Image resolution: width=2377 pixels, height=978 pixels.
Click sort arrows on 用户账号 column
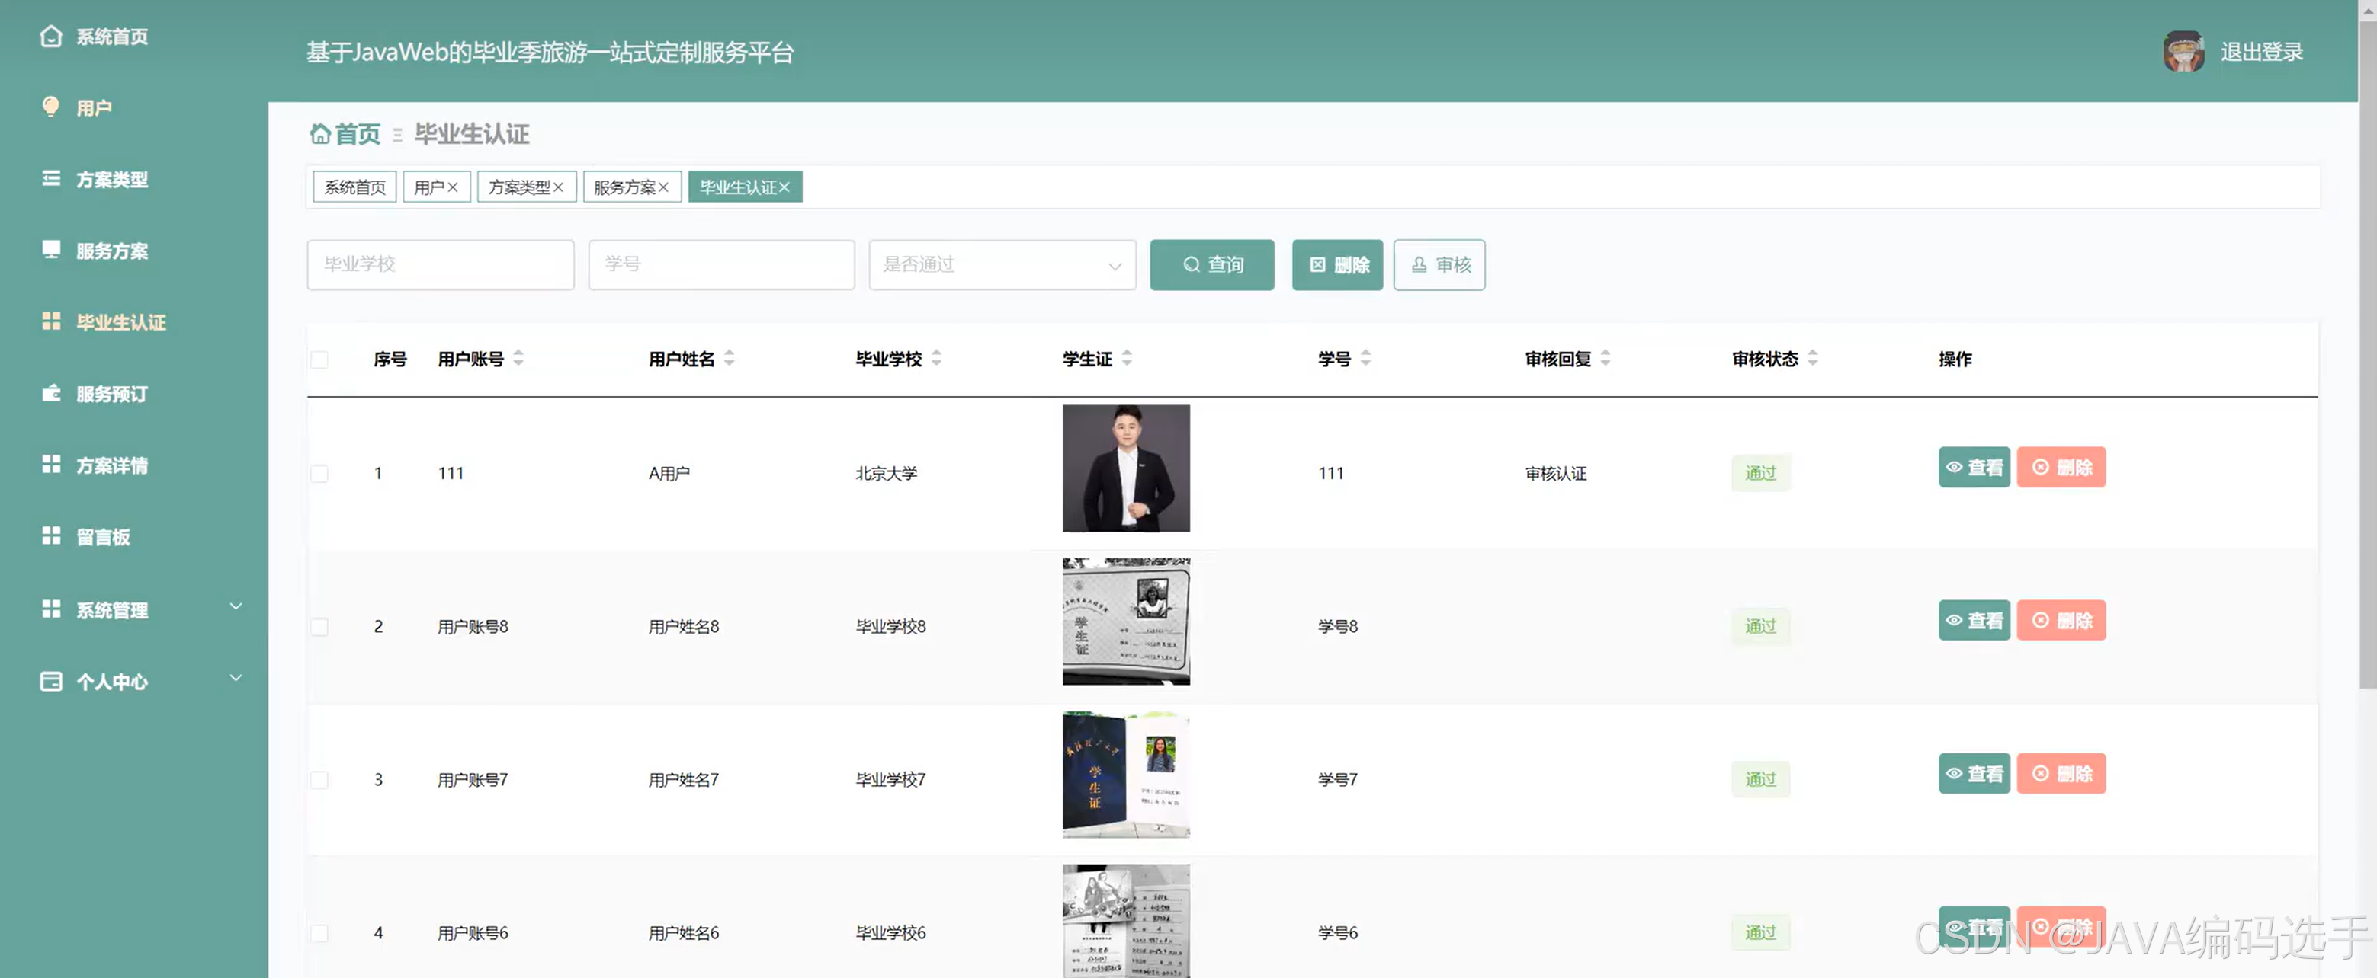click(x=518, y=358)
